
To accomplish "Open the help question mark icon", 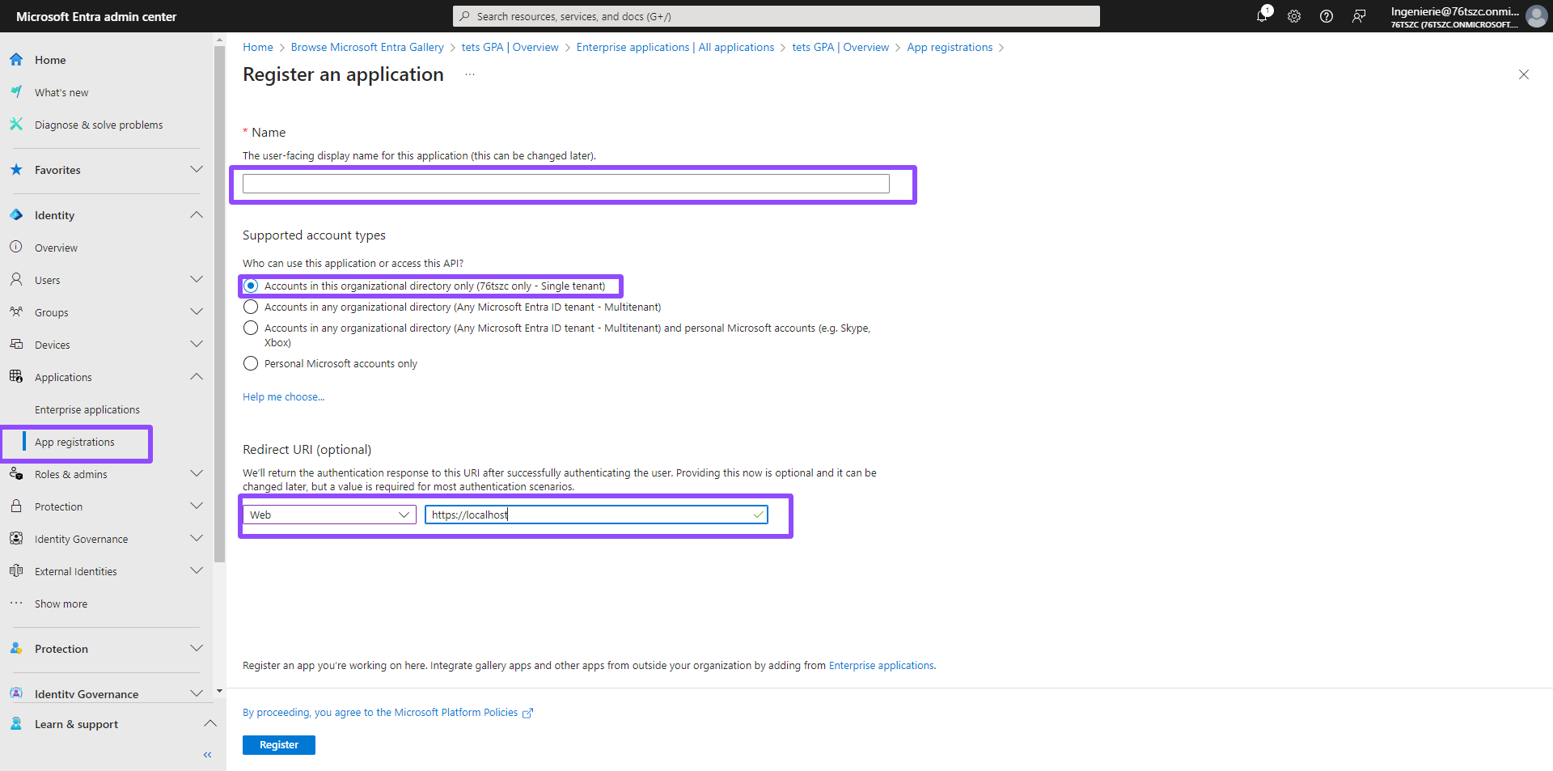I will tap(1327, 16).
